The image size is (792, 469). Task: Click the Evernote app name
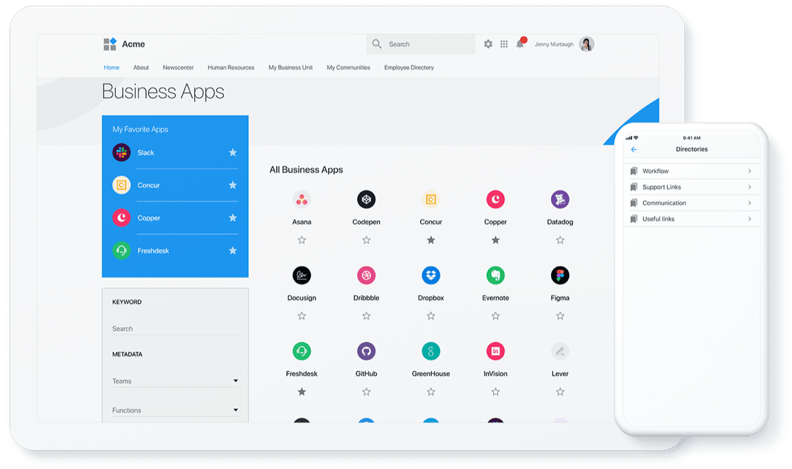(496, 298)
